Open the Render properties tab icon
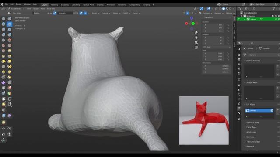Image resolution: width=280 pixels, height=157 pixels. (x=239, y=55)
